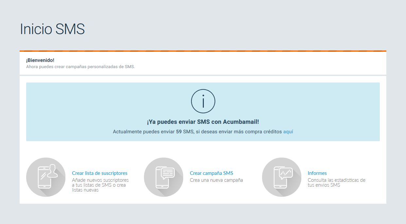Click the word 'Acumbamail' in banner heading
Viewport: 406px width, 224px height.
[x=241, y=122]
